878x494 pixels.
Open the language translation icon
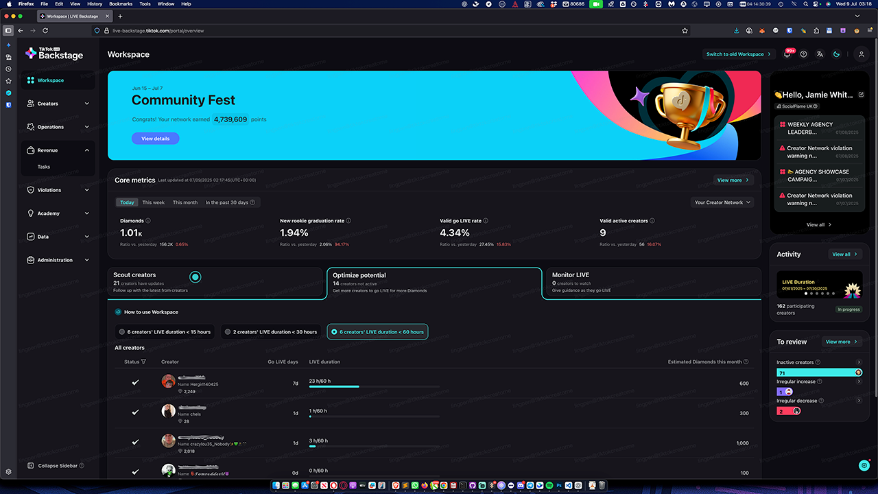(x=820, y=54)
